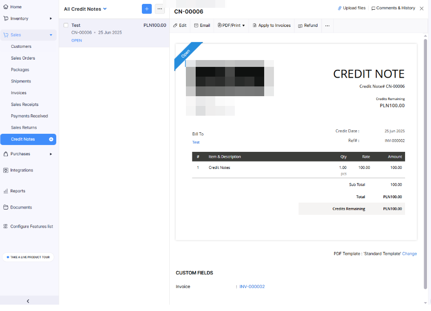Open the Home section via its house icon
Image resolution: width=431 pixels, height=311 pixels.
pyautogui.click(x=7, y=7)
